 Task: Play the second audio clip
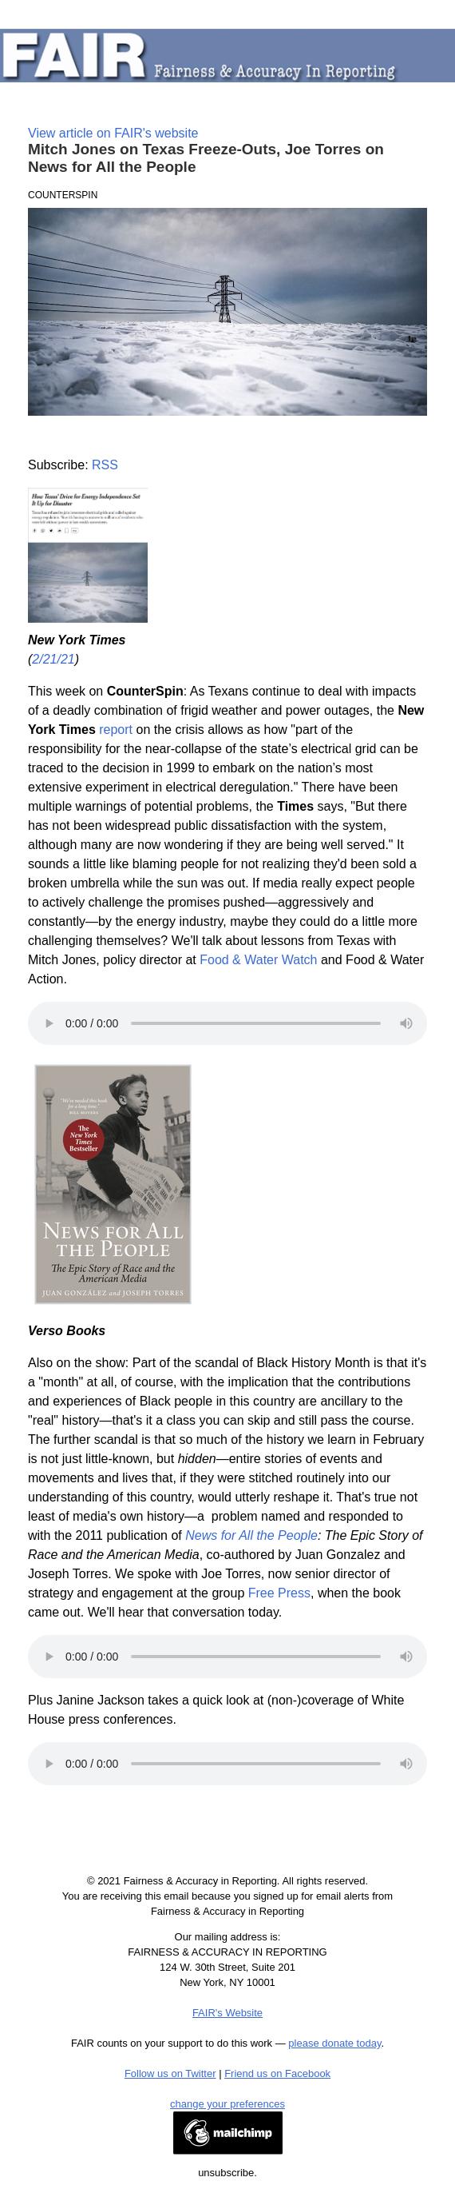pos(49,1657)
